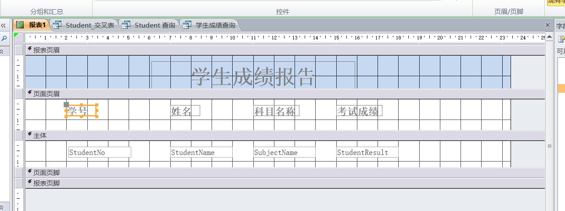Image resolution: width=565 pixels, height=211 pixels.
Task: Click the 报表页眉 section selector box
Action: coord(18,50)
